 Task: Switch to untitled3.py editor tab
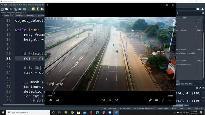(x=19, y=16)
